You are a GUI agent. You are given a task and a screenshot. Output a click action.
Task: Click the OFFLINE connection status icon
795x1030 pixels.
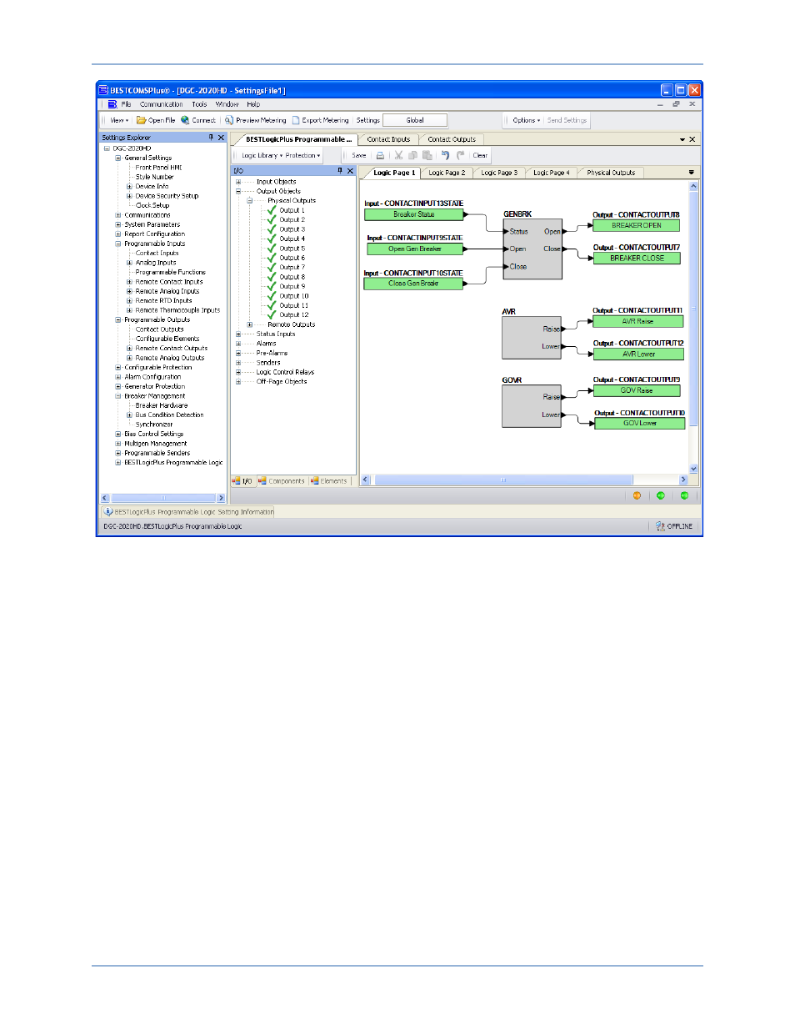[x=660, y=526]
